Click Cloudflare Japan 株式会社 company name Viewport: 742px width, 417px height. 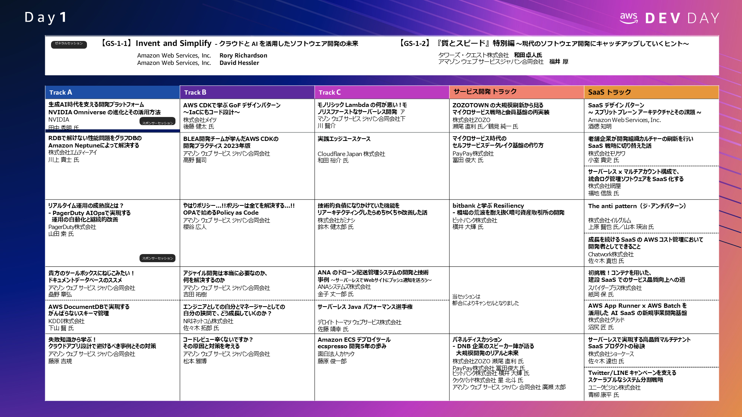pyautogui.click(x=351, y=154)
